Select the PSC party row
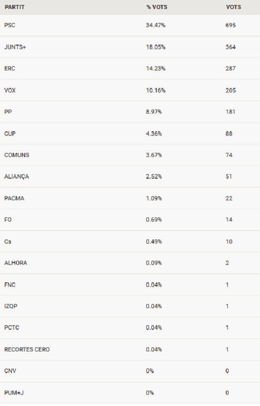 coord(130,25)
